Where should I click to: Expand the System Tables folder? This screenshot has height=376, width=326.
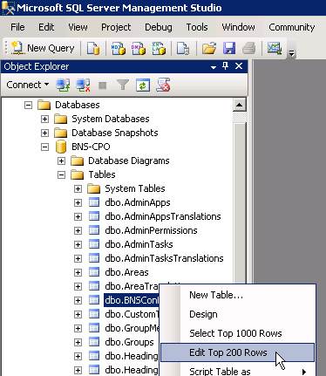pyautogui.click(x=78, y=188)
